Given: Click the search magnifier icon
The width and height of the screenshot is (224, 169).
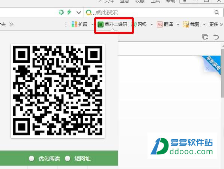Looking at the screenshot, I should point(217,12).
